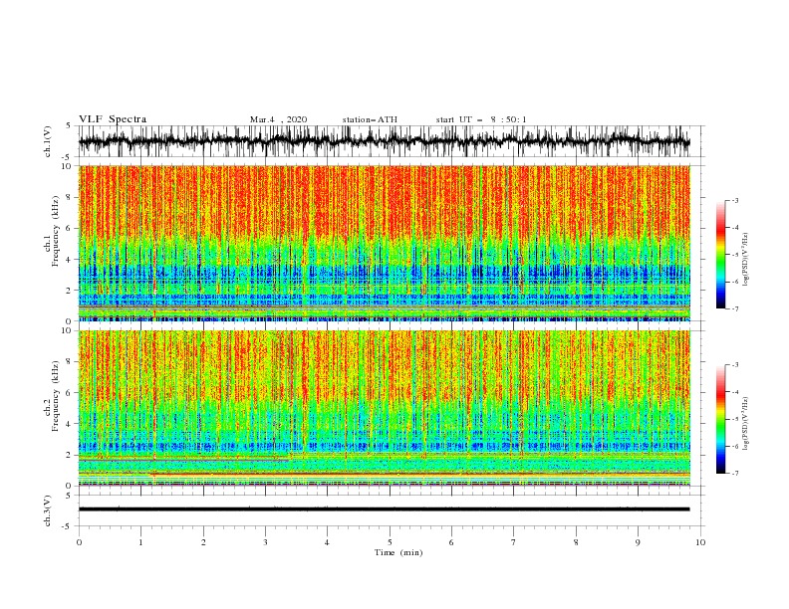789x609 pixels.
Task: Click the ch.1 voltage waveform trace
Action: [x=384, y=141]
